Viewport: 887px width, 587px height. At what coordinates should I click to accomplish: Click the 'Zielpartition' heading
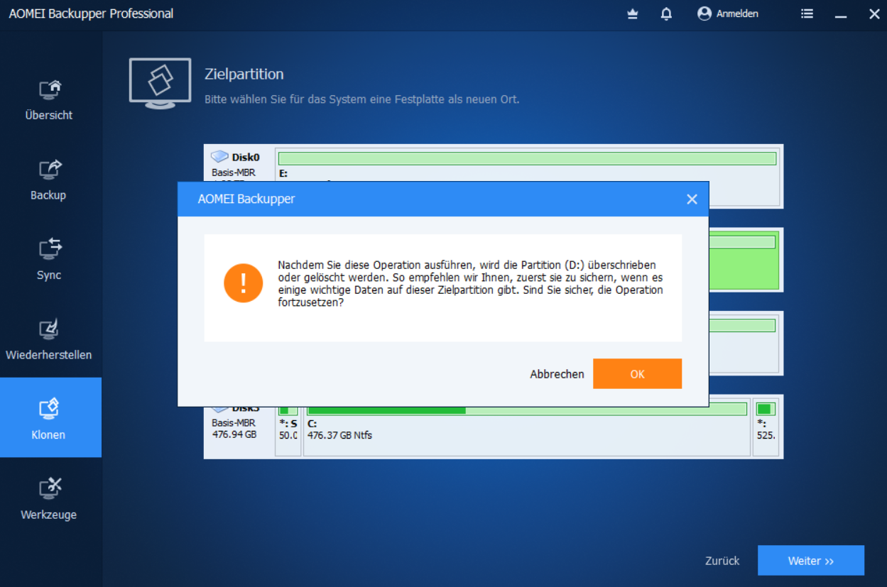[x=244, y=74]
